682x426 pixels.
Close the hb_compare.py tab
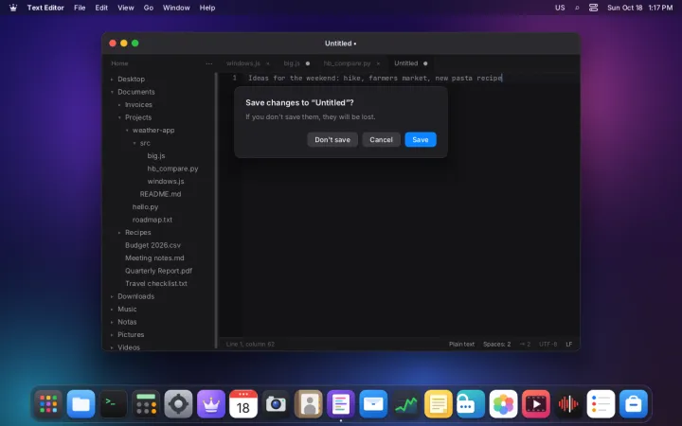[x=378, y=63]
